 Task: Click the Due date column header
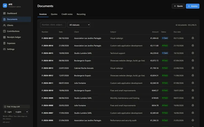[177, 32]
